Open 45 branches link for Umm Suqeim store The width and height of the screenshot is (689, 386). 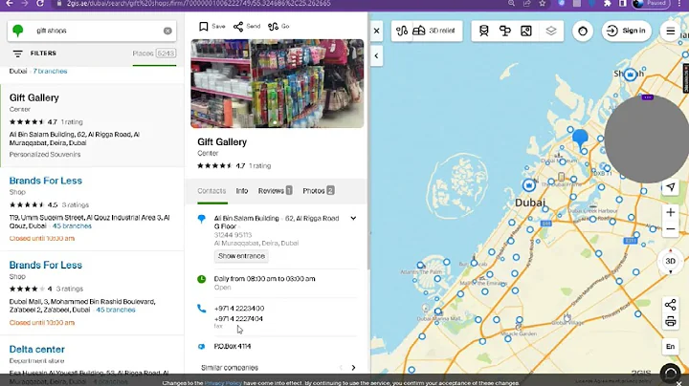coord(72,226)
